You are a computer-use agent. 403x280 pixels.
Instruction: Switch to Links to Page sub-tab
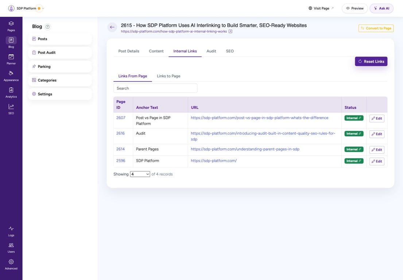(x=168, y=76)
